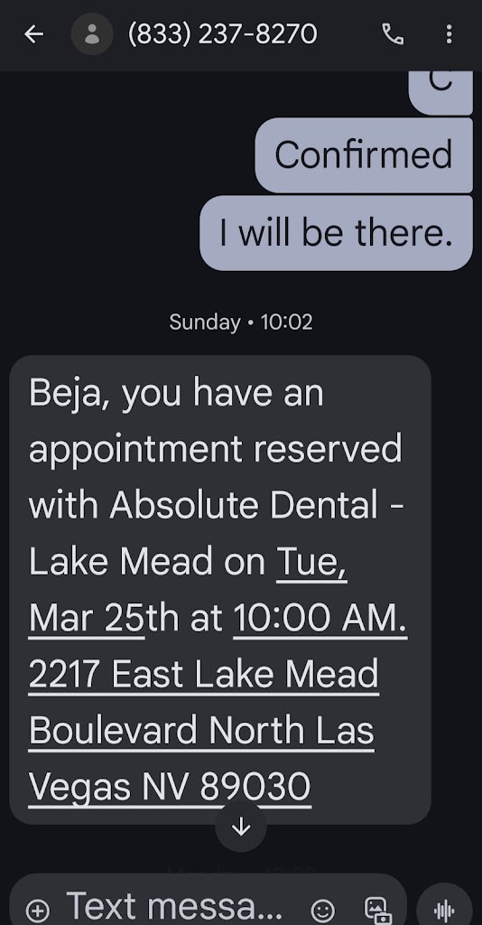Open the contact avatar profile

[x=92, y=34]
